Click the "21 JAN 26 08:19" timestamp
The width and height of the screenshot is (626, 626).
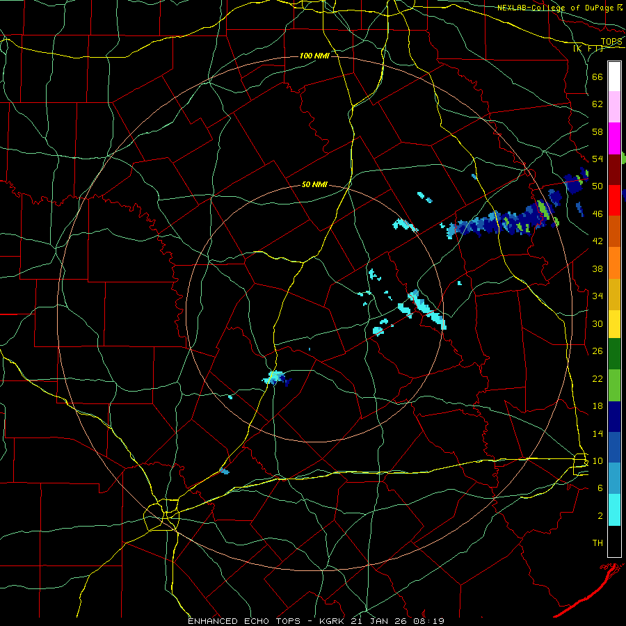click(397, 621)
